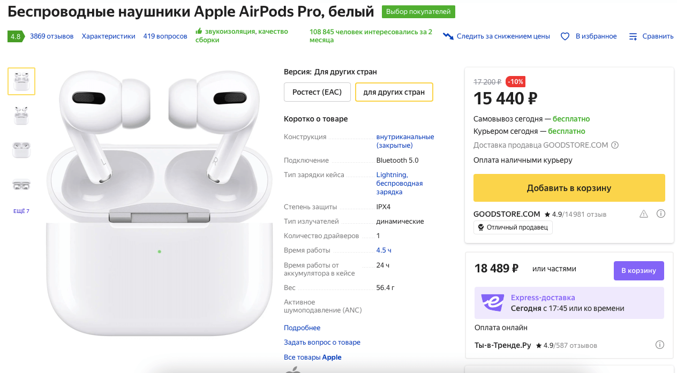
Task: Click the link Задать вопрос о товаре
Action: point(322,342)
